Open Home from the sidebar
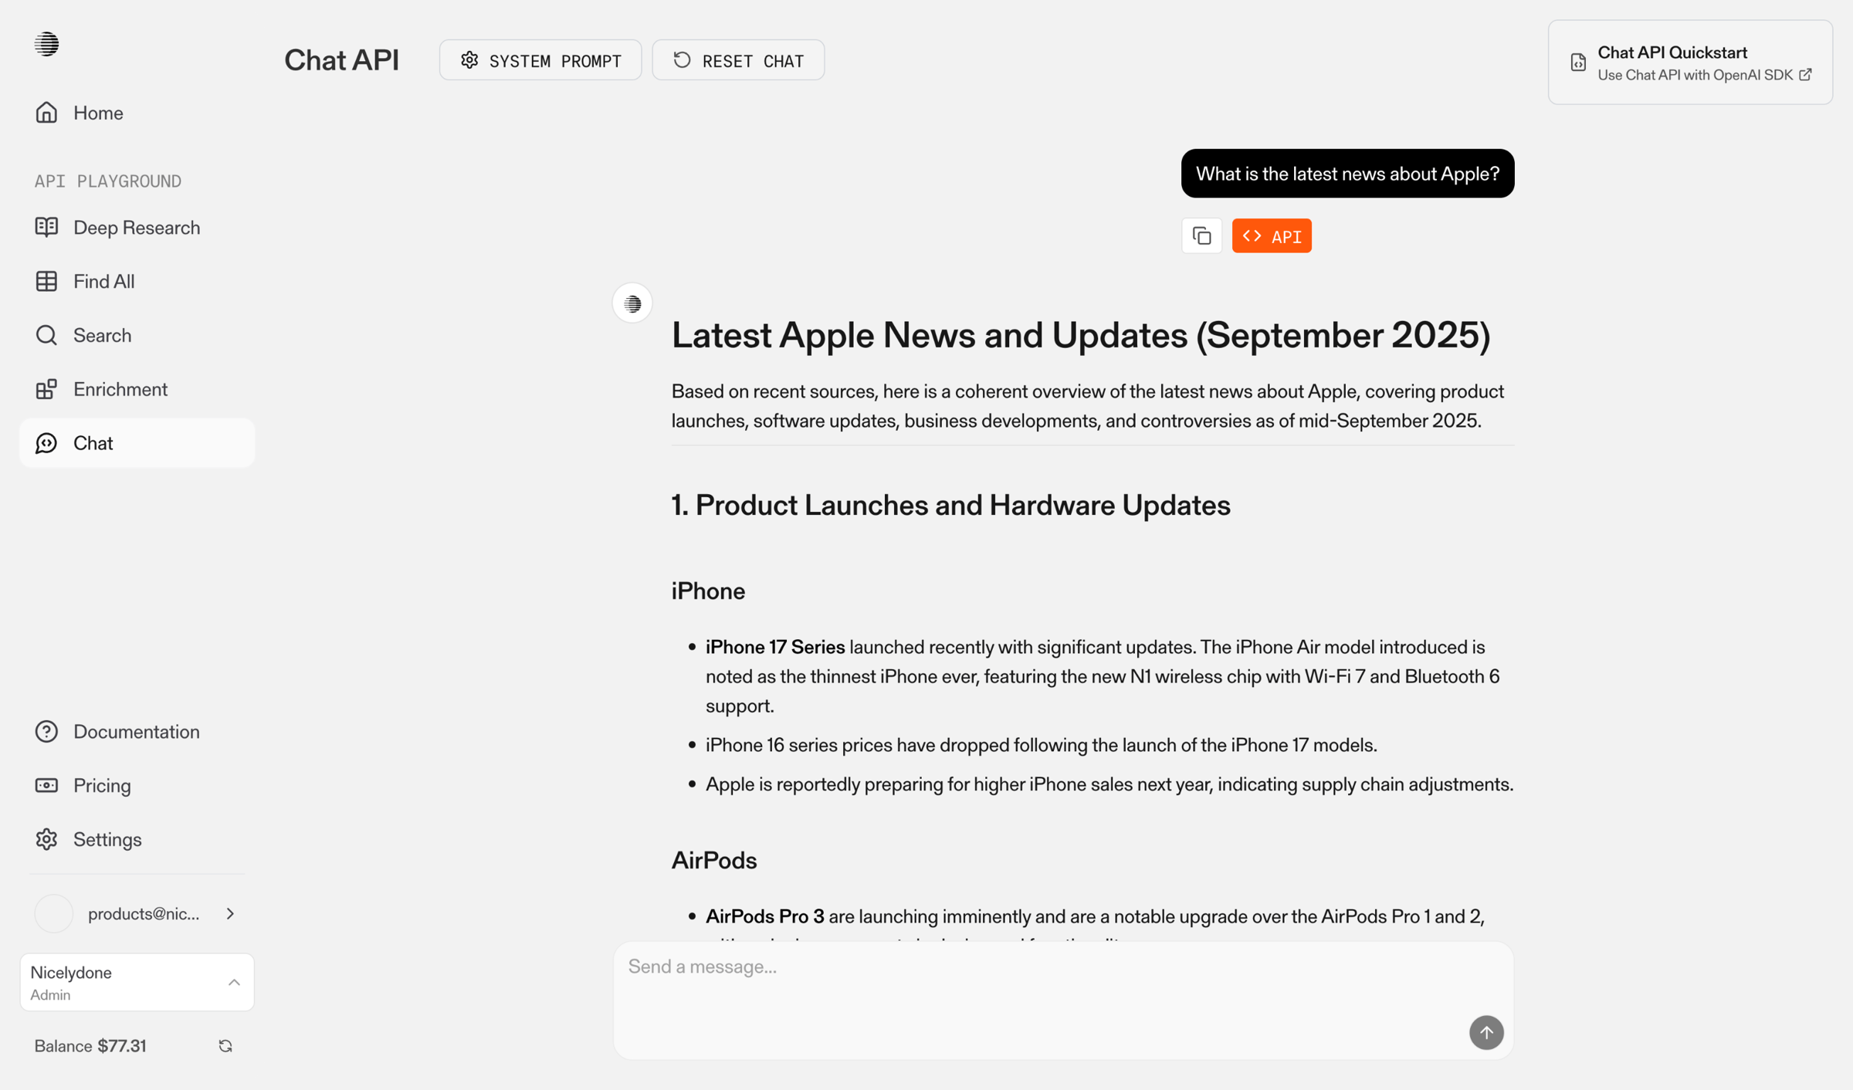1853x1090 pixels. coord(137,113)
